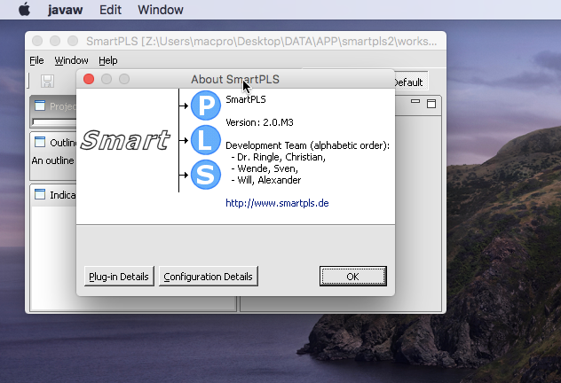Open the javaw application menu
Image resolution: width=561 pixels, height=383 pixels.
click(65, 10)
